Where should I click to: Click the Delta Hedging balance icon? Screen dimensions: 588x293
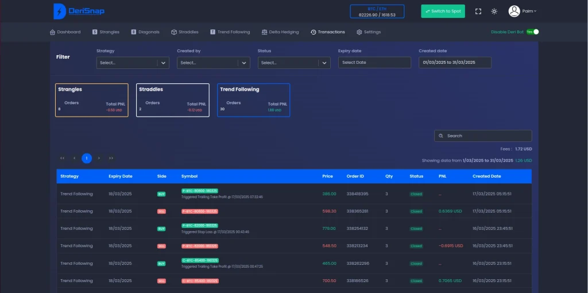[264, 32]
